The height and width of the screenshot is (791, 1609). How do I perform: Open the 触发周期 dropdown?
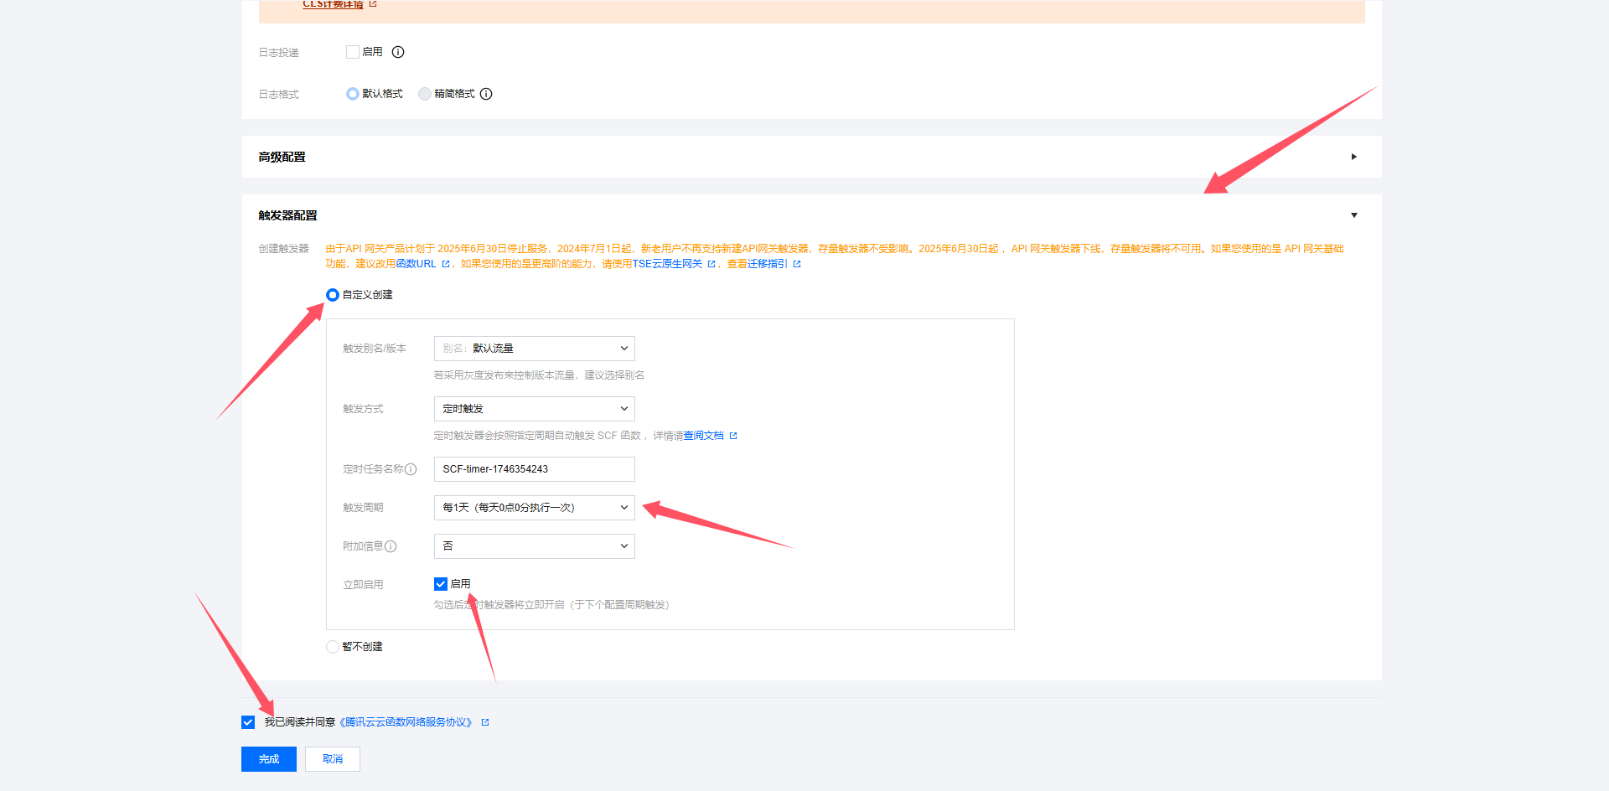tap(534, 508)
